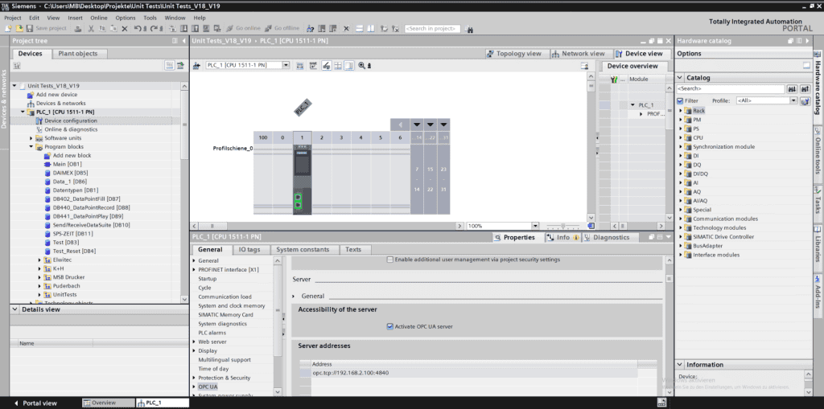Collapse the Catalog section
The height and width of the screenshot is (409, 824).
[x=680, y=78]
